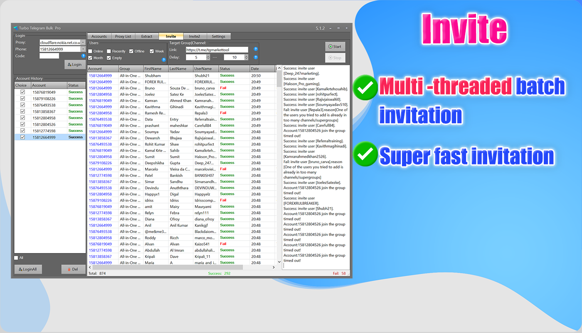The height and width of the screenshot is (333, 582).
Task: Uncheck the Choice box for account 15813858367
Action: tap(23, 112)
